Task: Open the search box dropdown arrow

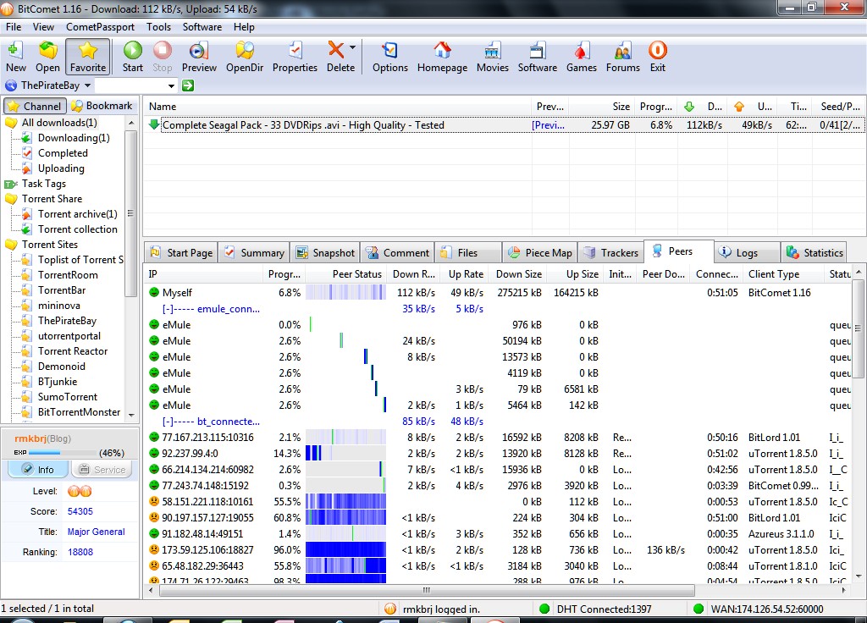Action: (x=171, y=85)
